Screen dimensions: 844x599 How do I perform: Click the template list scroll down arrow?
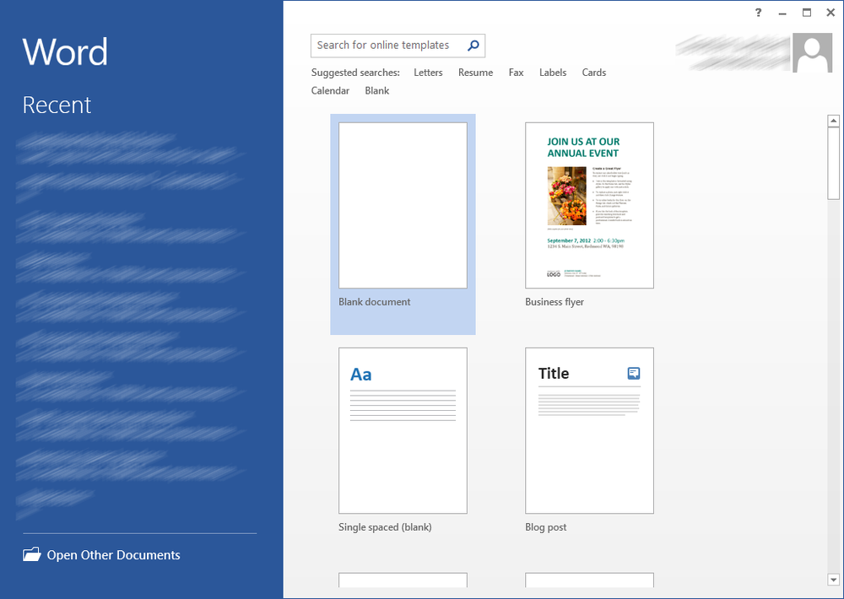tap(833, 580)
